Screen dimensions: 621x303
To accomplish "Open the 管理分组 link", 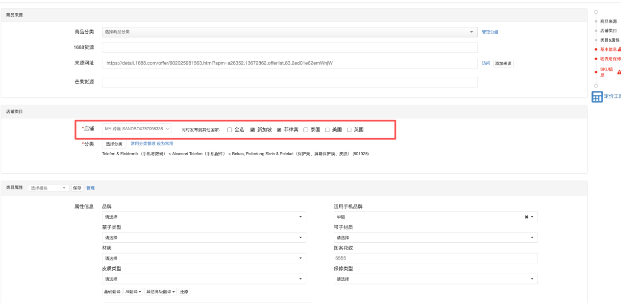I will pyautogui.click(x=490, y=32).
